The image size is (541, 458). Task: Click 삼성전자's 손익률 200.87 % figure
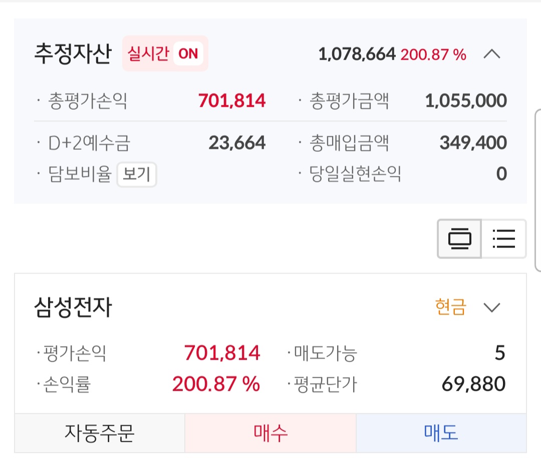216,384
